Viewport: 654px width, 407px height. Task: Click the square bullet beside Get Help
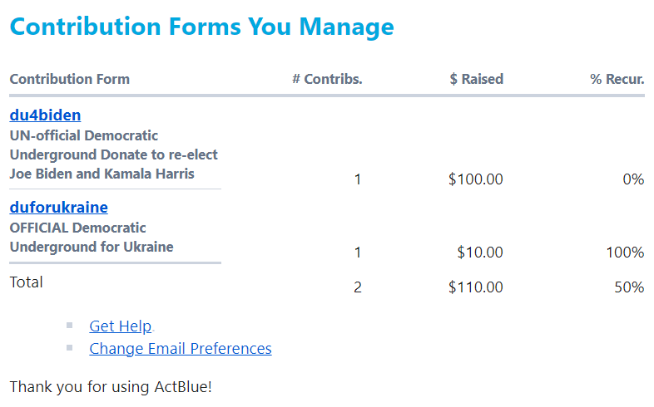click(70, 326)
